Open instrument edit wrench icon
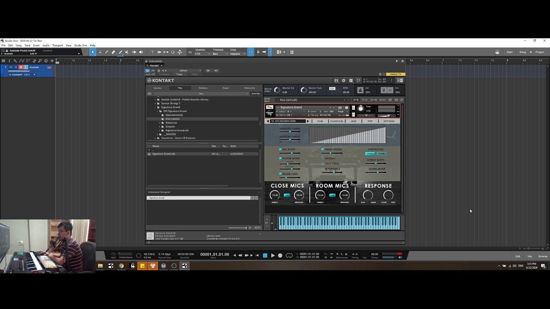 click(269, 107)
